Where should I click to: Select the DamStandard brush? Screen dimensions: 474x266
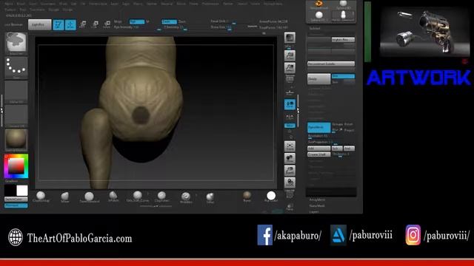[89, 197]
